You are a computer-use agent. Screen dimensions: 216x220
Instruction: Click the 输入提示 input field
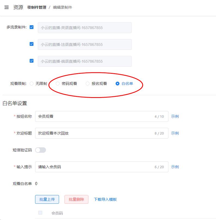point(95,167)
